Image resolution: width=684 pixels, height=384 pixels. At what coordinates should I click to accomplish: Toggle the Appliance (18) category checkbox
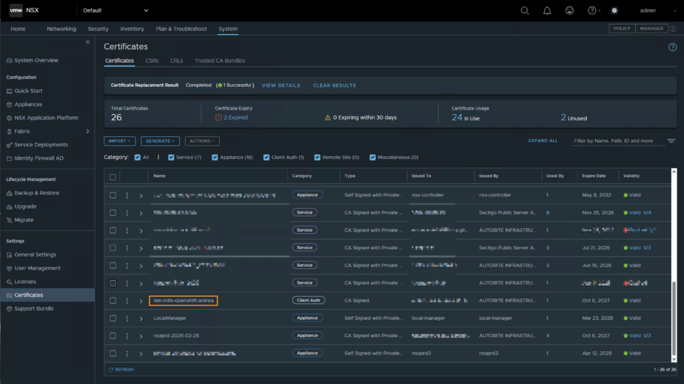click(215, 158)
